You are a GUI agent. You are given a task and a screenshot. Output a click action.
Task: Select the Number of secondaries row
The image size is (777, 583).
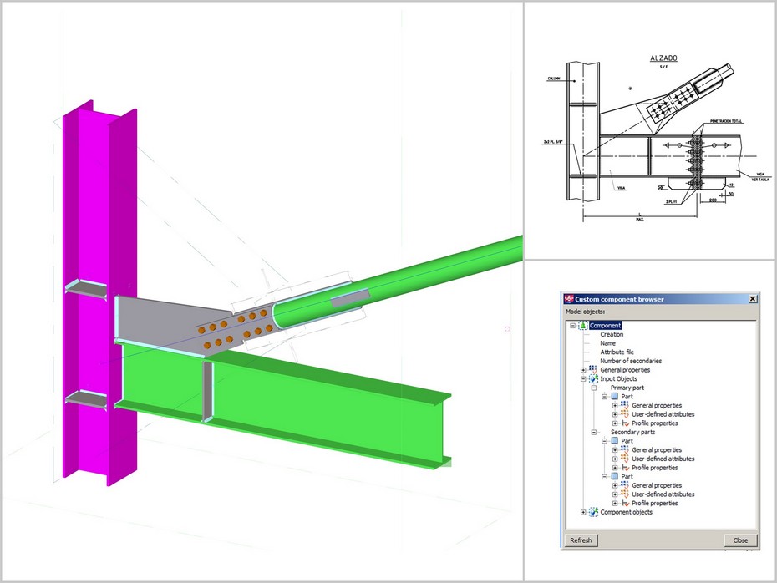(x=631, y=361)
